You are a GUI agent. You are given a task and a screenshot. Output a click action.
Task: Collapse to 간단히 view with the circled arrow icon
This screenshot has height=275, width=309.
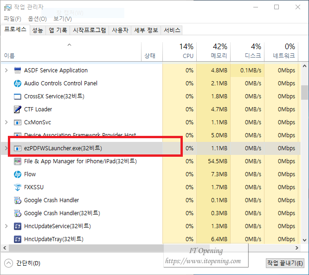pyautogui.click(x=8, y=263)
